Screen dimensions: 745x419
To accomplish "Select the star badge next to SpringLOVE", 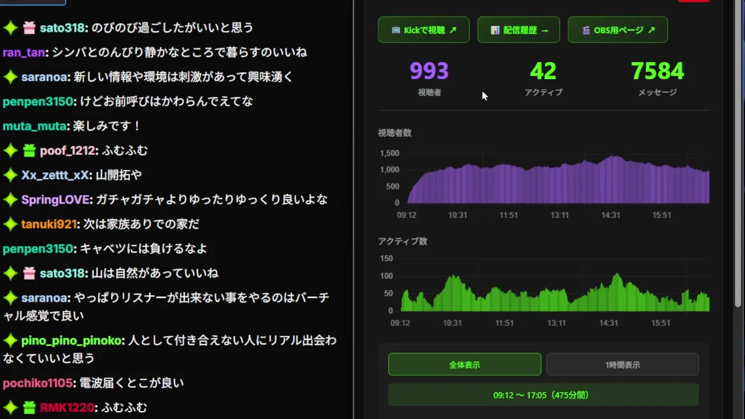I will [10, 200].
